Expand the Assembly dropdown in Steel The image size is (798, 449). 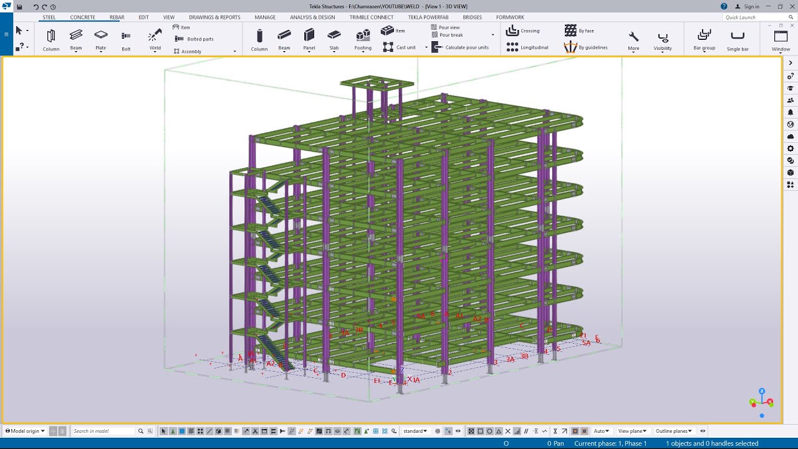[235, 51]
